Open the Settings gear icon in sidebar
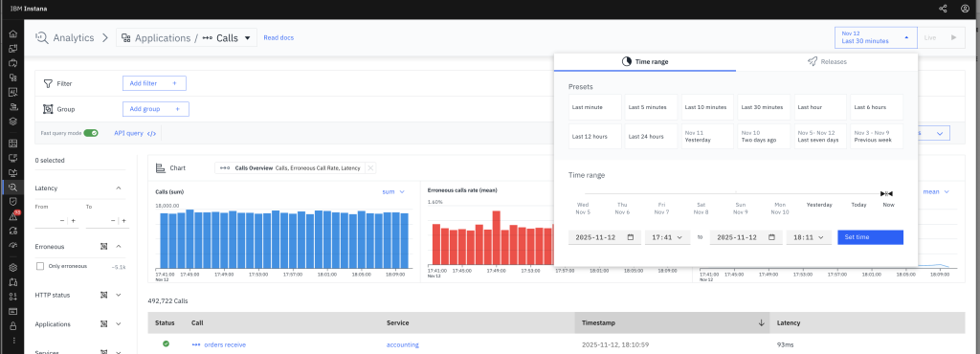 pos(12,267)
